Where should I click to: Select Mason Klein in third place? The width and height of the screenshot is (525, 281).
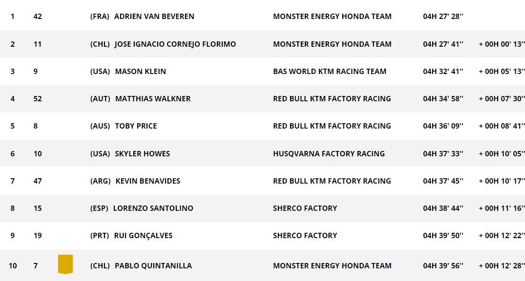point(140,72)
